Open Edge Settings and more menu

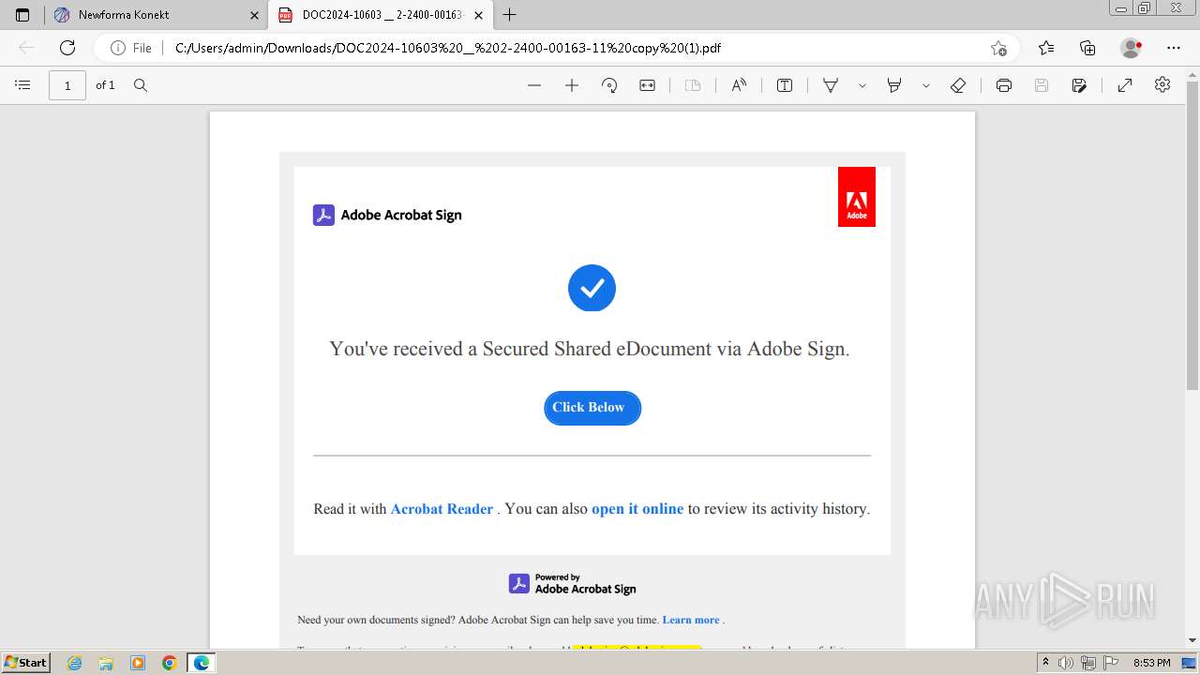pos(1174,48)
